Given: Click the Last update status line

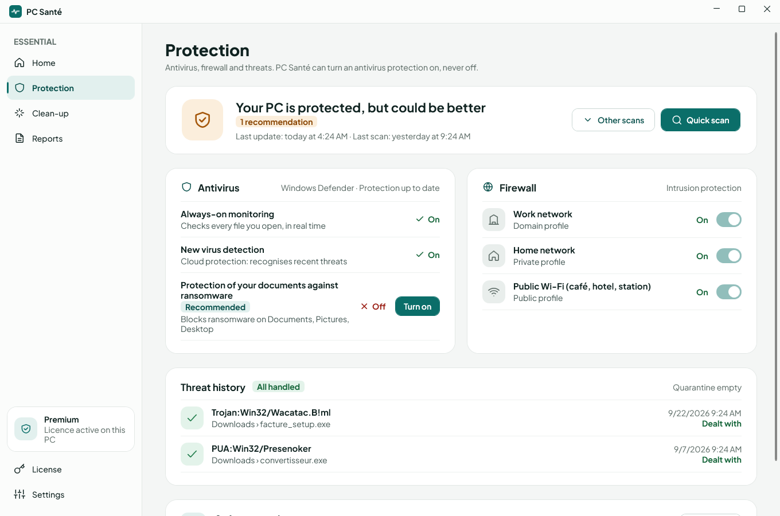Looking at the screenshot, I should (x=353, y=136).
